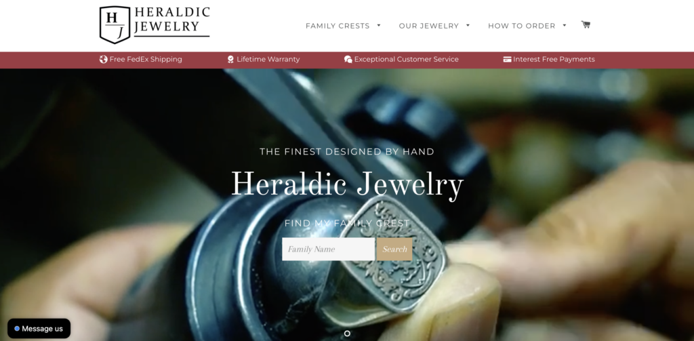
Task: Click the Free FedEx Shipping text
Action: 146,60
